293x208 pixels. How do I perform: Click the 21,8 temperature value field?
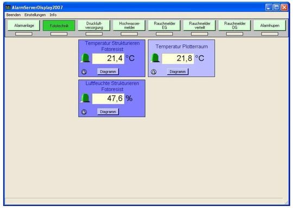(178, 58)
